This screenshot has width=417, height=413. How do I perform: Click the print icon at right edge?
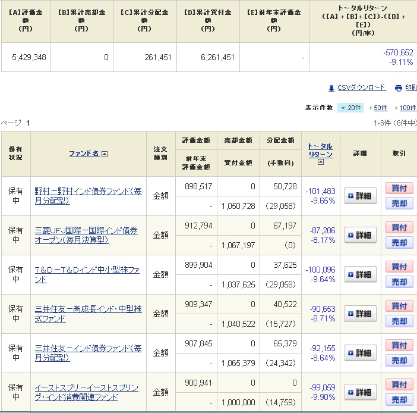399,87
